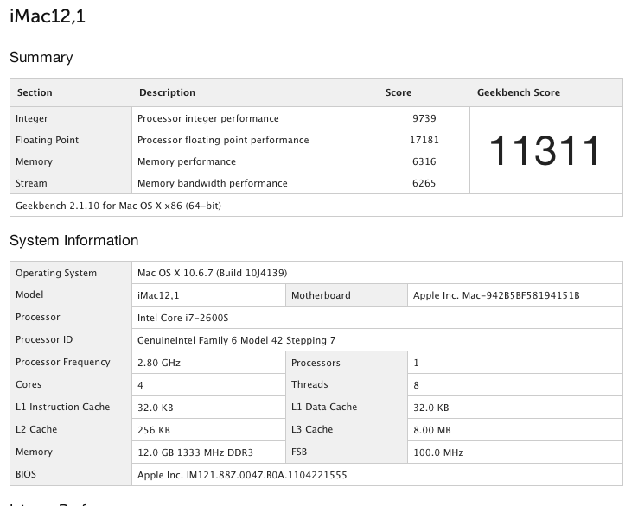Click the Threads label

(x=309, y=384)
